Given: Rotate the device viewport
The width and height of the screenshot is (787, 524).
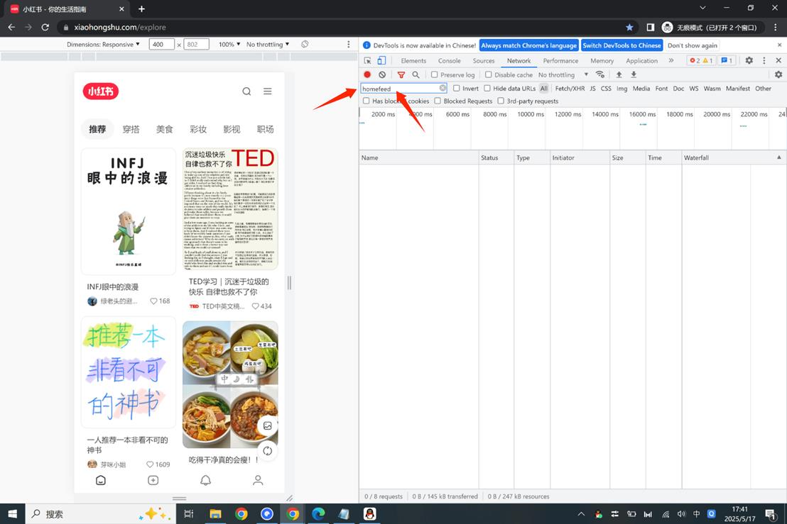Looking at the screenshot, I should click(305, 44).
